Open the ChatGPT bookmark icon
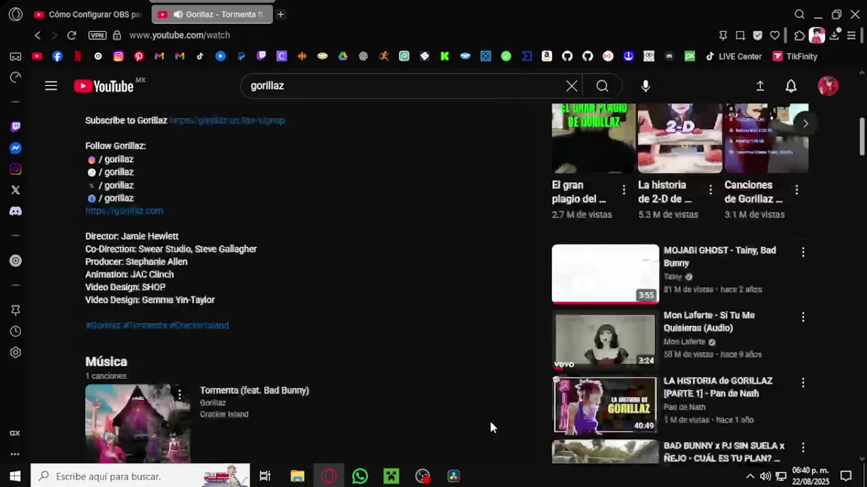The height and width of the screenshot is (487, 867). tap(363, 56)
